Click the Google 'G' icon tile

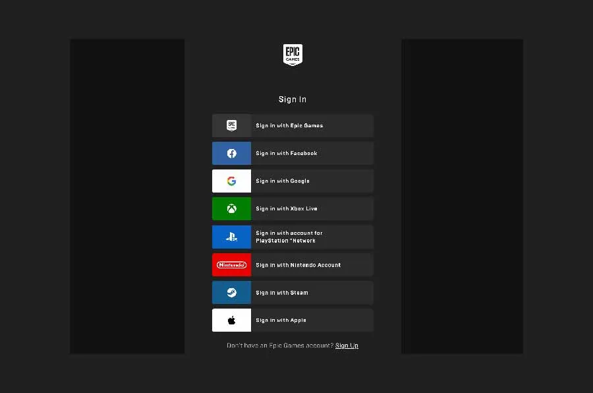(231, 181)
